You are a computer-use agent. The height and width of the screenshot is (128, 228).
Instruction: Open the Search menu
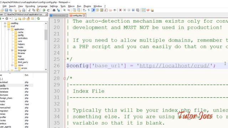pos(12,6)
